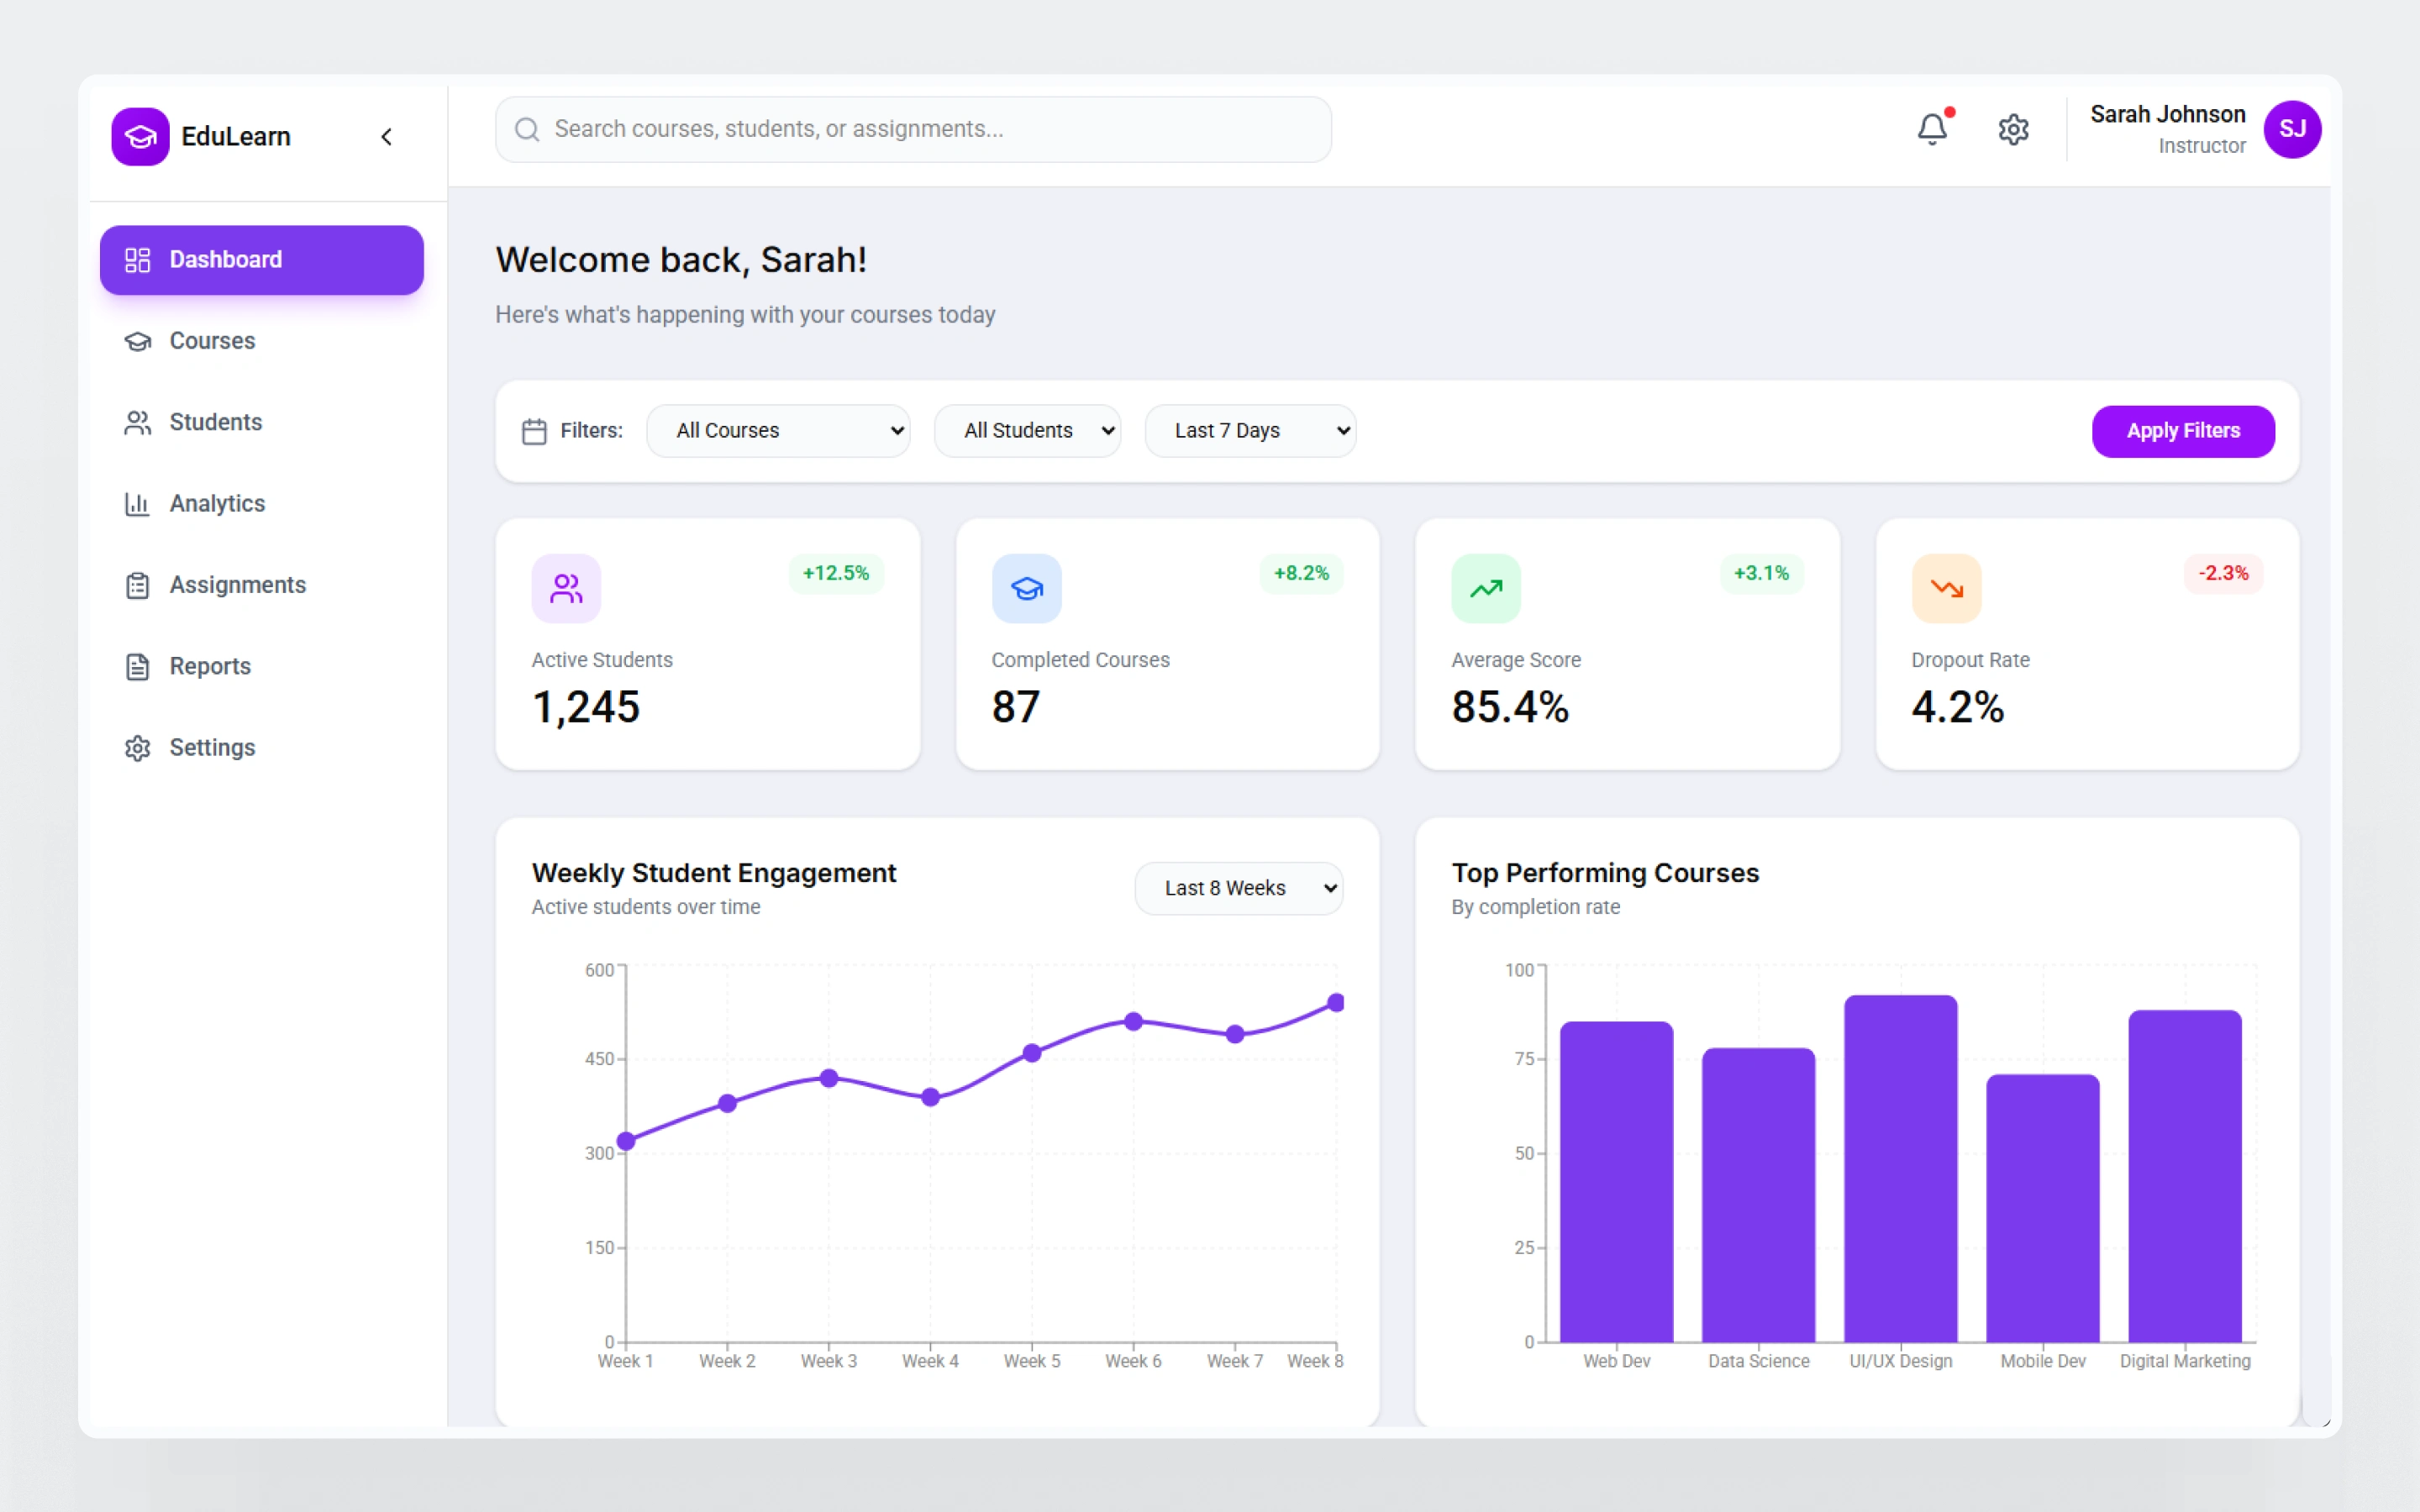Open the Last 8 Weeks chart dropdown
Viewport: 2420px width, 1512px height.
(1238, 888)
